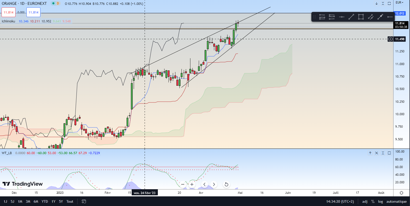The height and width of the screenshot is (206, 410).
Task: Select the 1J time range
Action: 5,201
